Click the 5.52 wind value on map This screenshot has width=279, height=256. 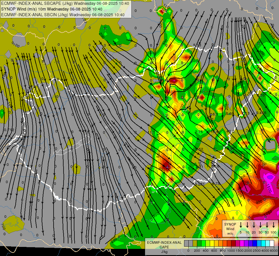coord(199,149)
